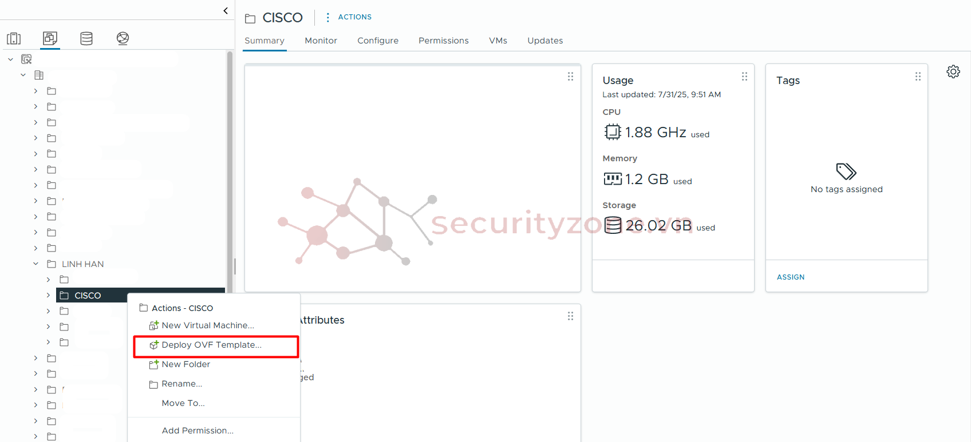The width and height of the screenshot is (971, 442).
Task: Open dashboard settings gear
Action: point(953,71)
